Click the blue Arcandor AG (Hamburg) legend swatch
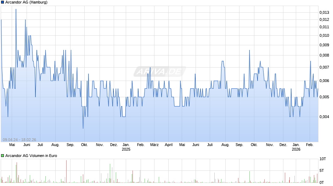 pyautogui.click(x=2, y=2)
